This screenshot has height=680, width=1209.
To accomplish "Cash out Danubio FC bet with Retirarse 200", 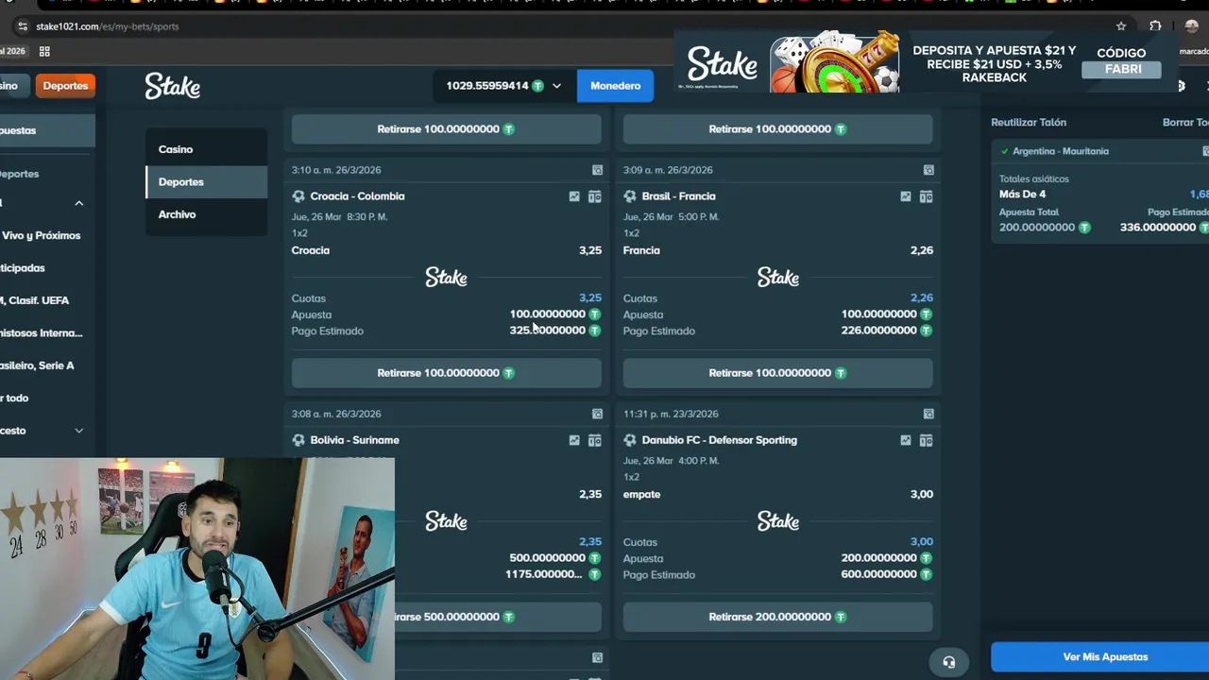I will (777, 617).
